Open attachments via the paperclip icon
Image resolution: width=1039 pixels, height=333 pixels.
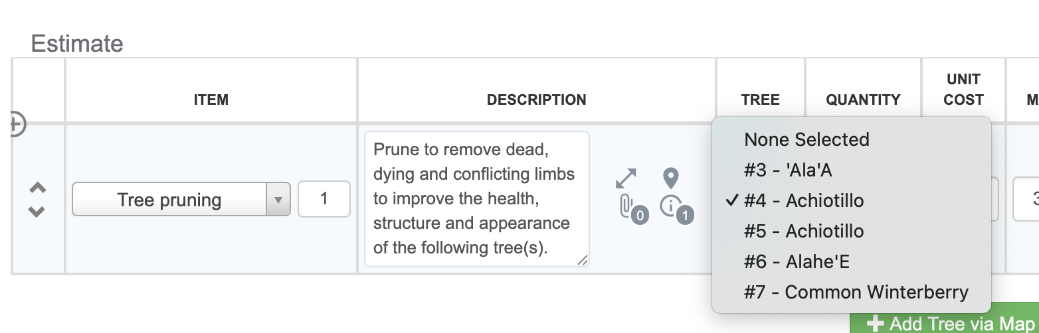click(626, 207)
